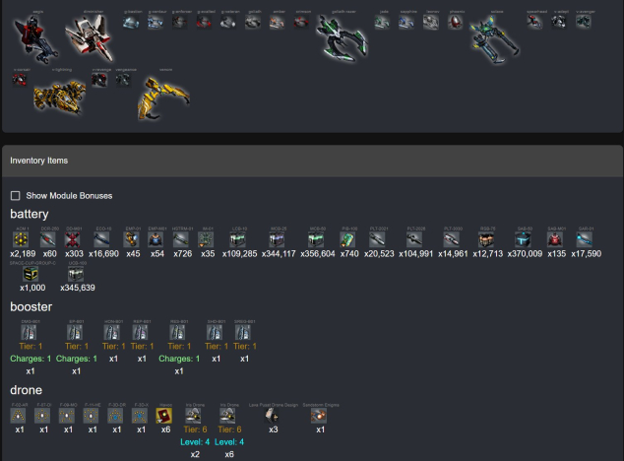Select the Iris Drone with x6 quantity

pyautogui.click(x=228, y=416)
